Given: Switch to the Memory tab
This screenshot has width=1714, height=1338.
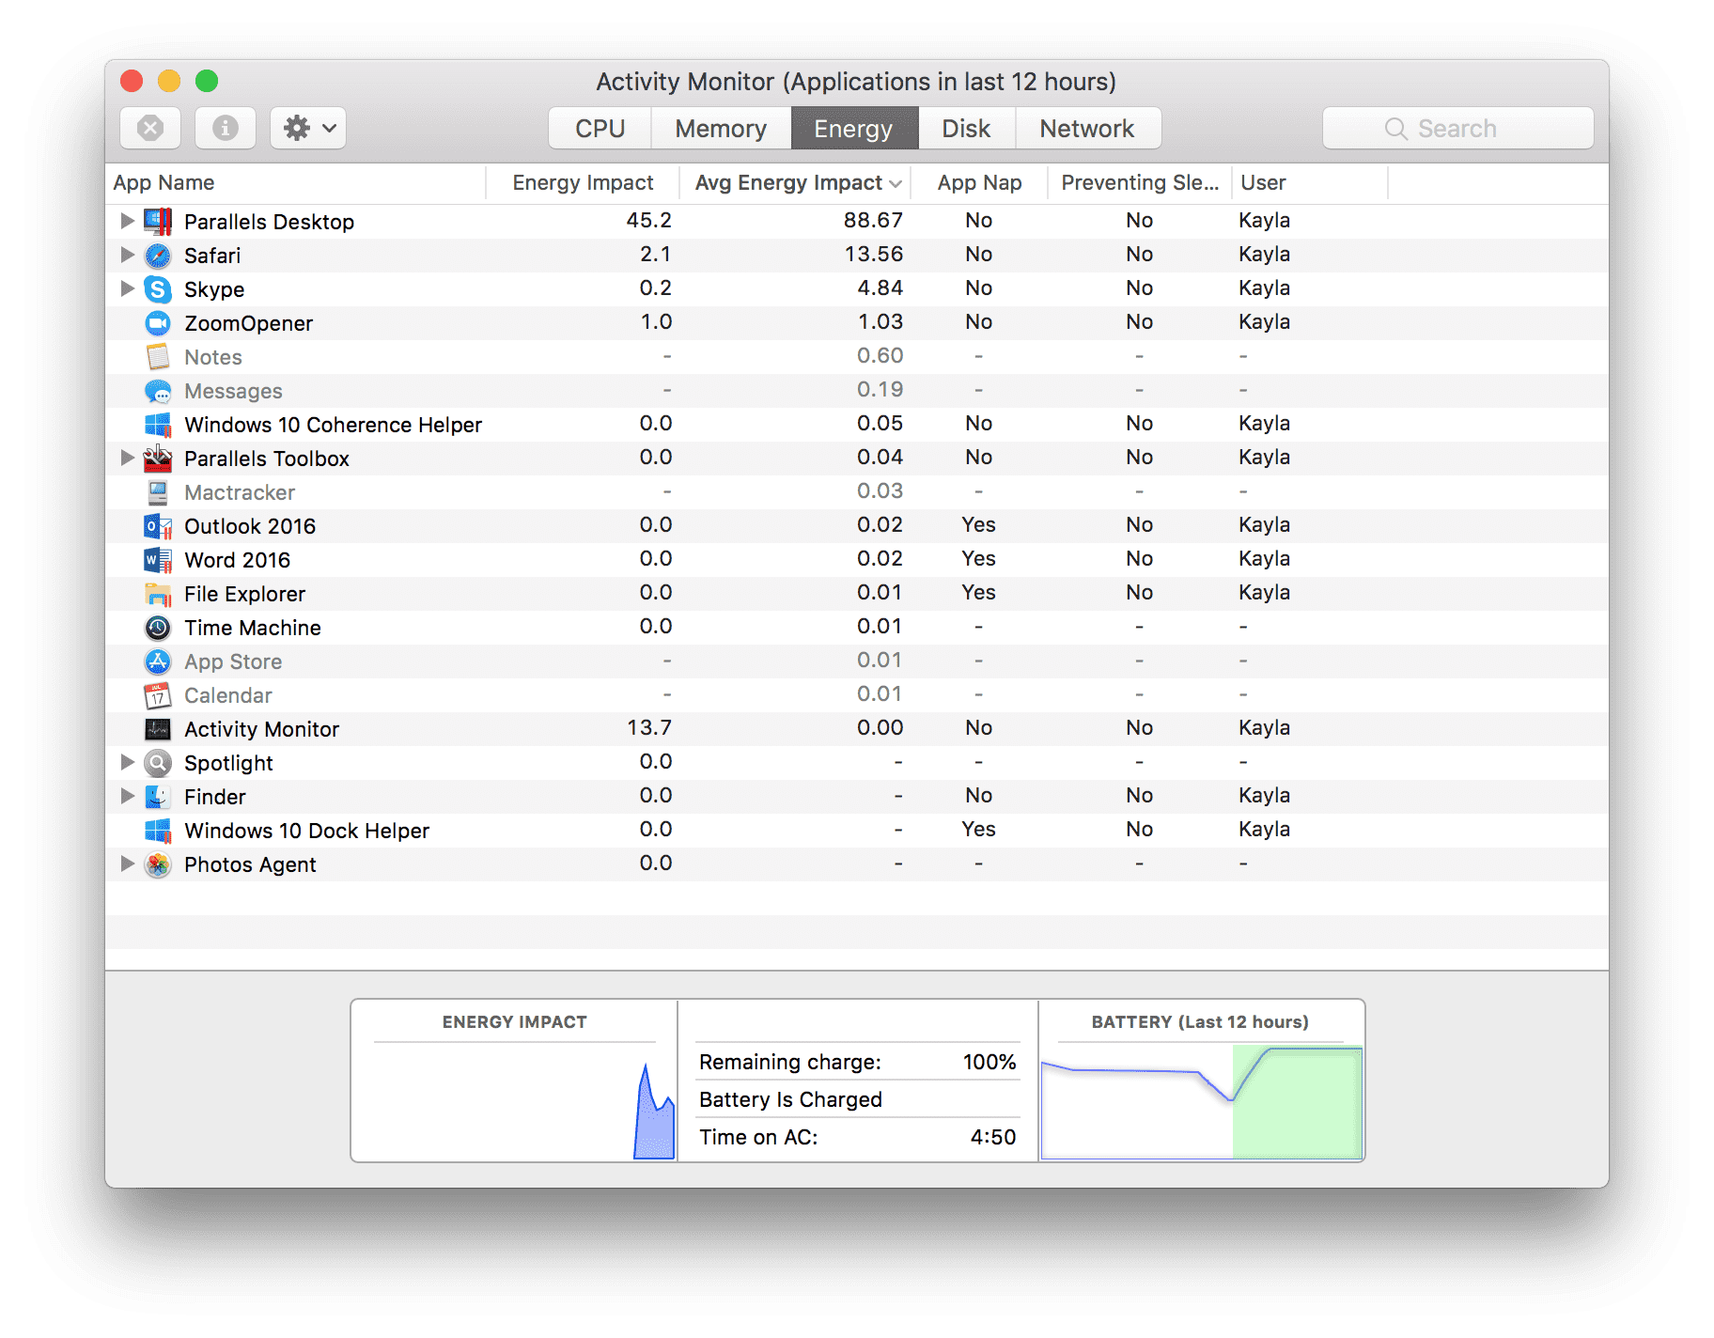Looking at the screenshot, I should tap(720, 128).
